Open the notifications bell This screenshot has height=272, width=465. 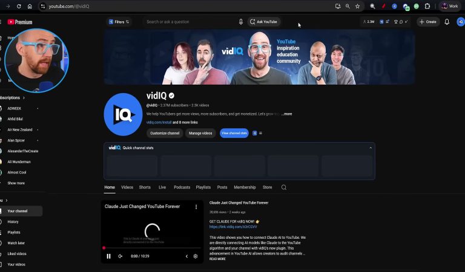pyautogui.click(x=447, y=22)
